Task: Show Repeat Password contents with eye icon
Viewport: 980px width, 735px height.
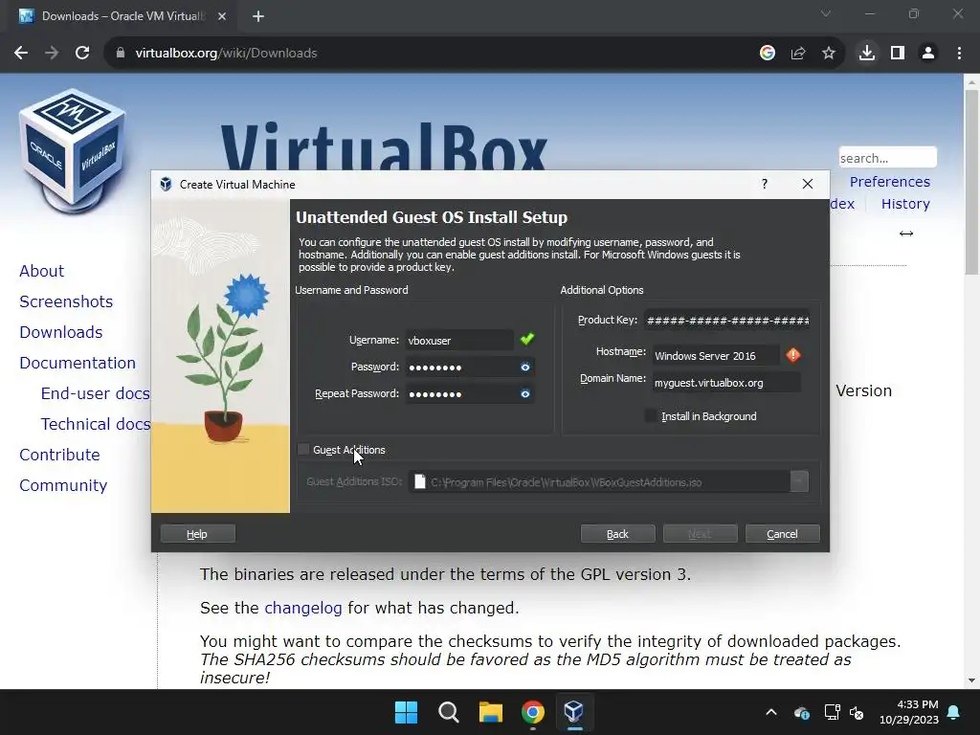Action: pos(525,393)
